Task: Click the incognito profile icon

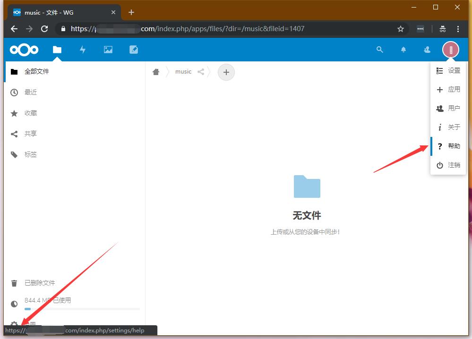Action: tap(443, 29)
